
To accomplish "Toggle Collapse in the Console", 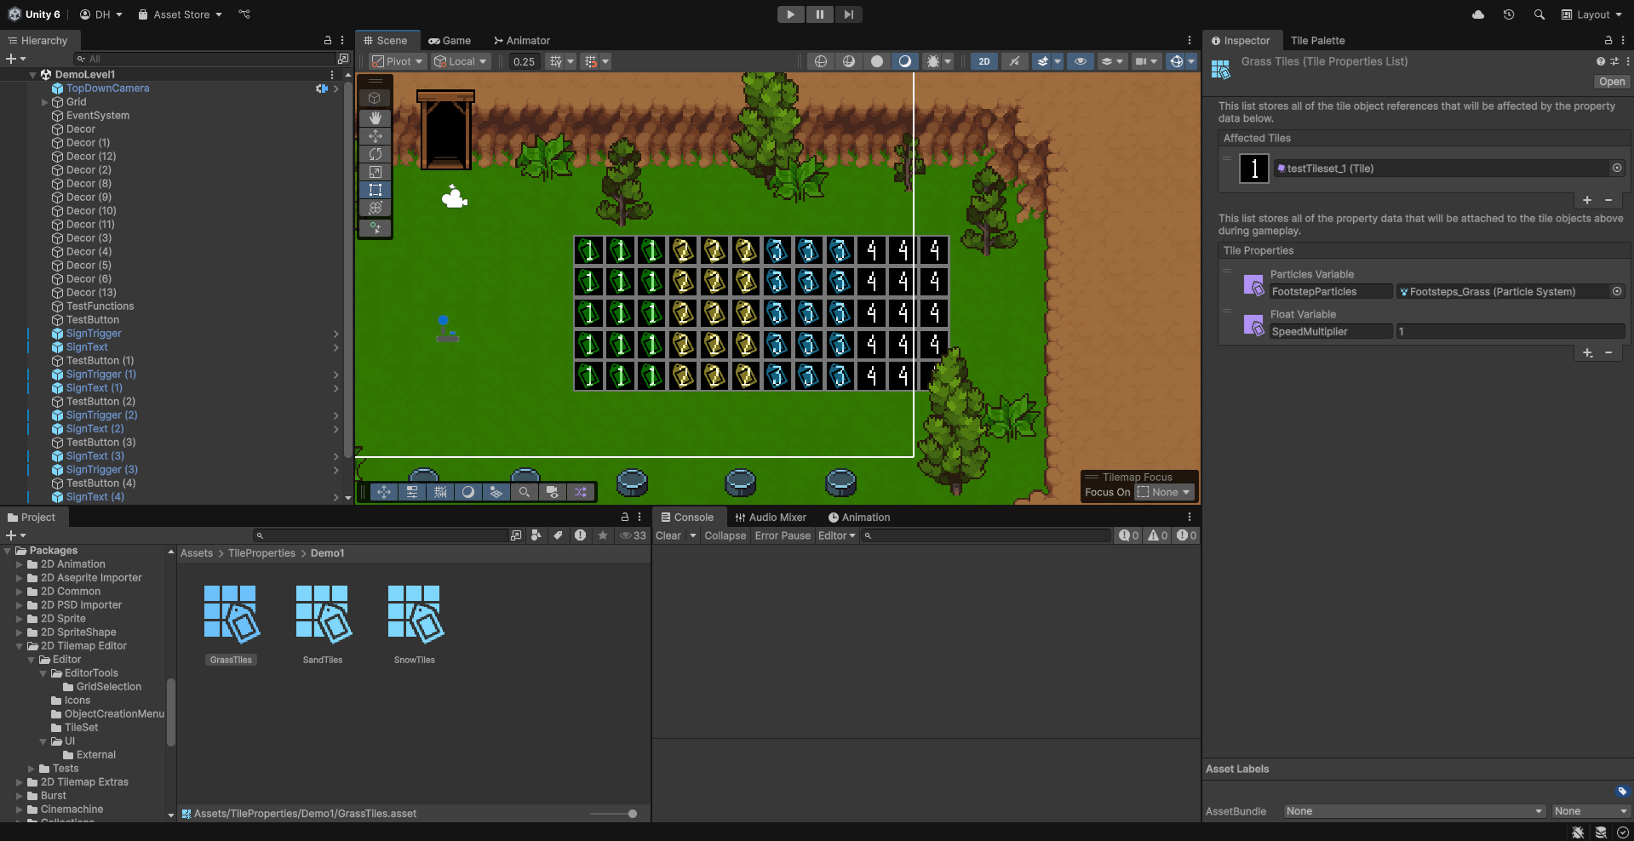I will pyautogui.click(x=725, y=535).
